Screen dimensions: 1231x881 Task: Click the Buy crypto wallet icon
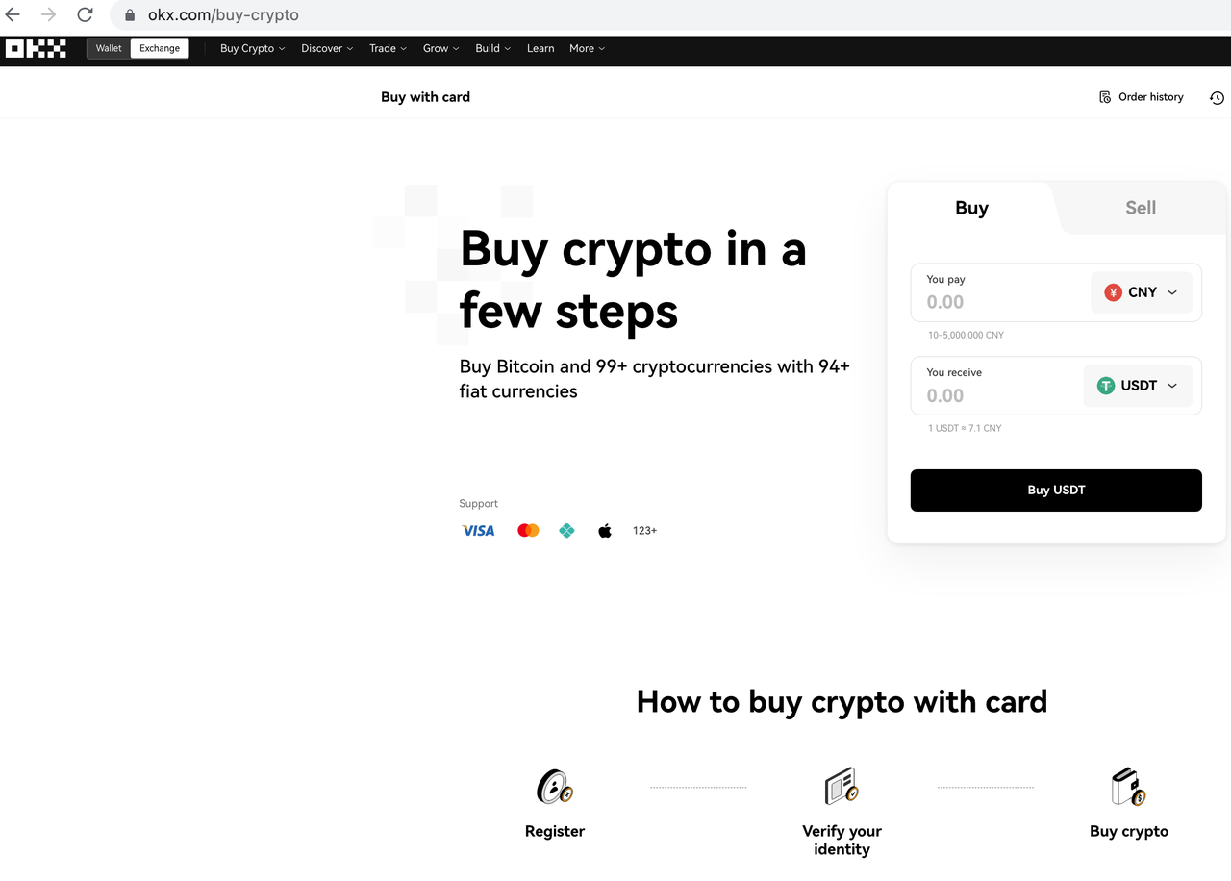click(1129, 787)
